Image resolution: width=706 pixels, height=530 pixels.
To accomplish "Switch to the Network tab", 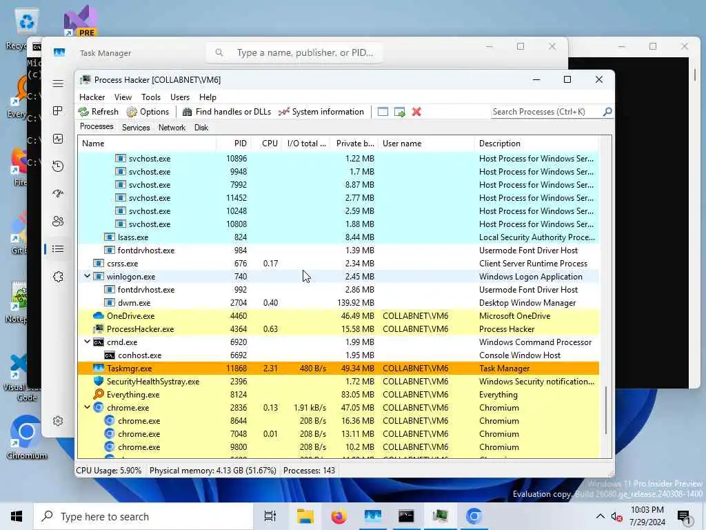I will 172,128.
